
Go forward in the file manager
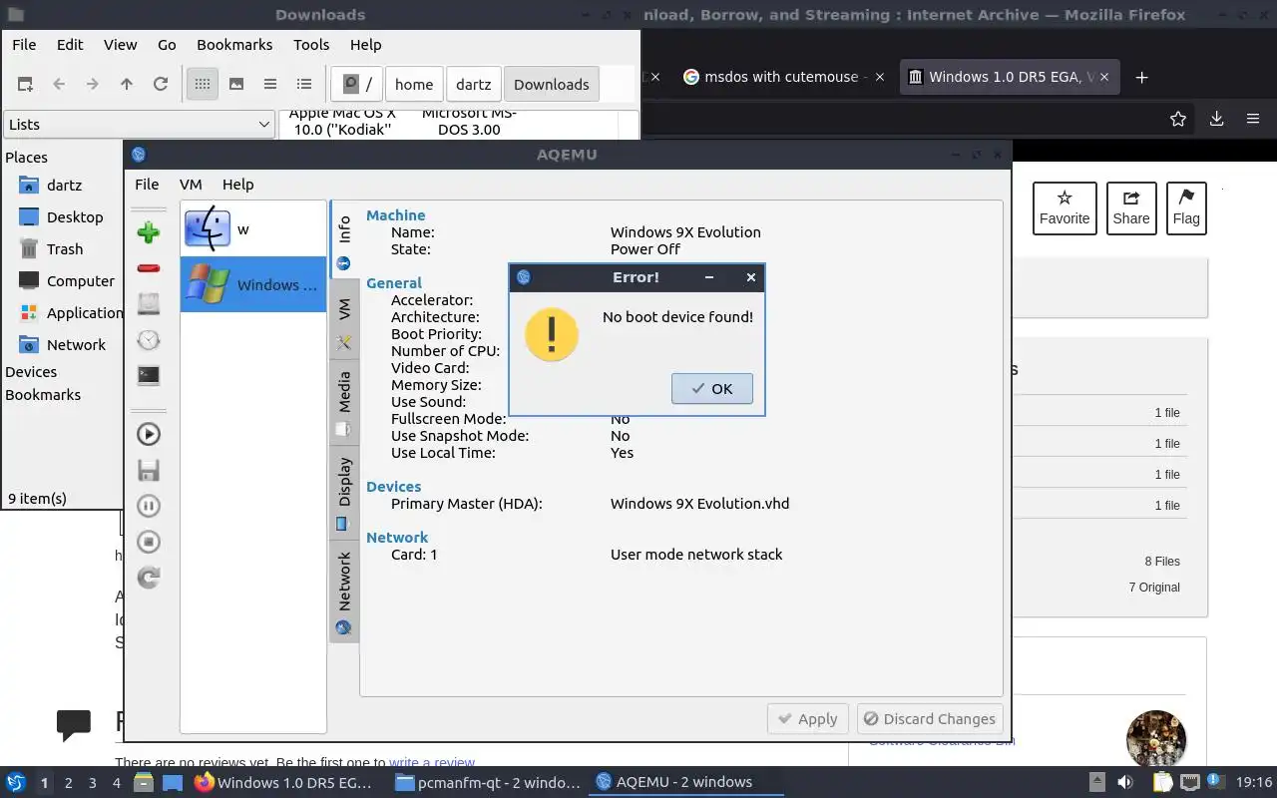93,84
